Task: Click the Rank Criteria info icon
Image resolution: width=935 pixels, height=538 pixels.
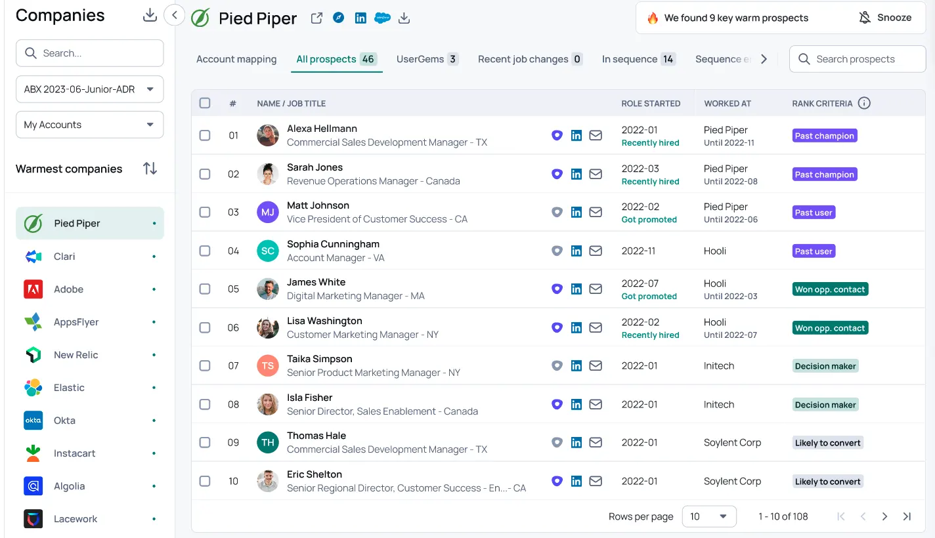Action: pos(864,103)
